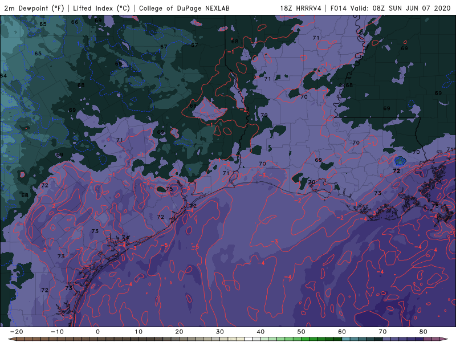Click the '50' label on the color scale
Image resolution: width=456 pixels, height=342 pixels.
pos(302,332)
